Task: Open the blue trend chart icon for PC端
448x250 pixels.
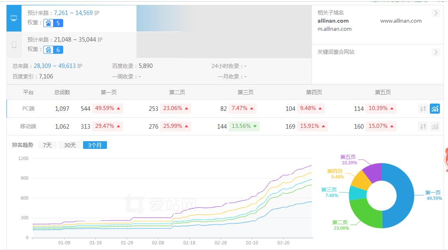Action: 434,108
